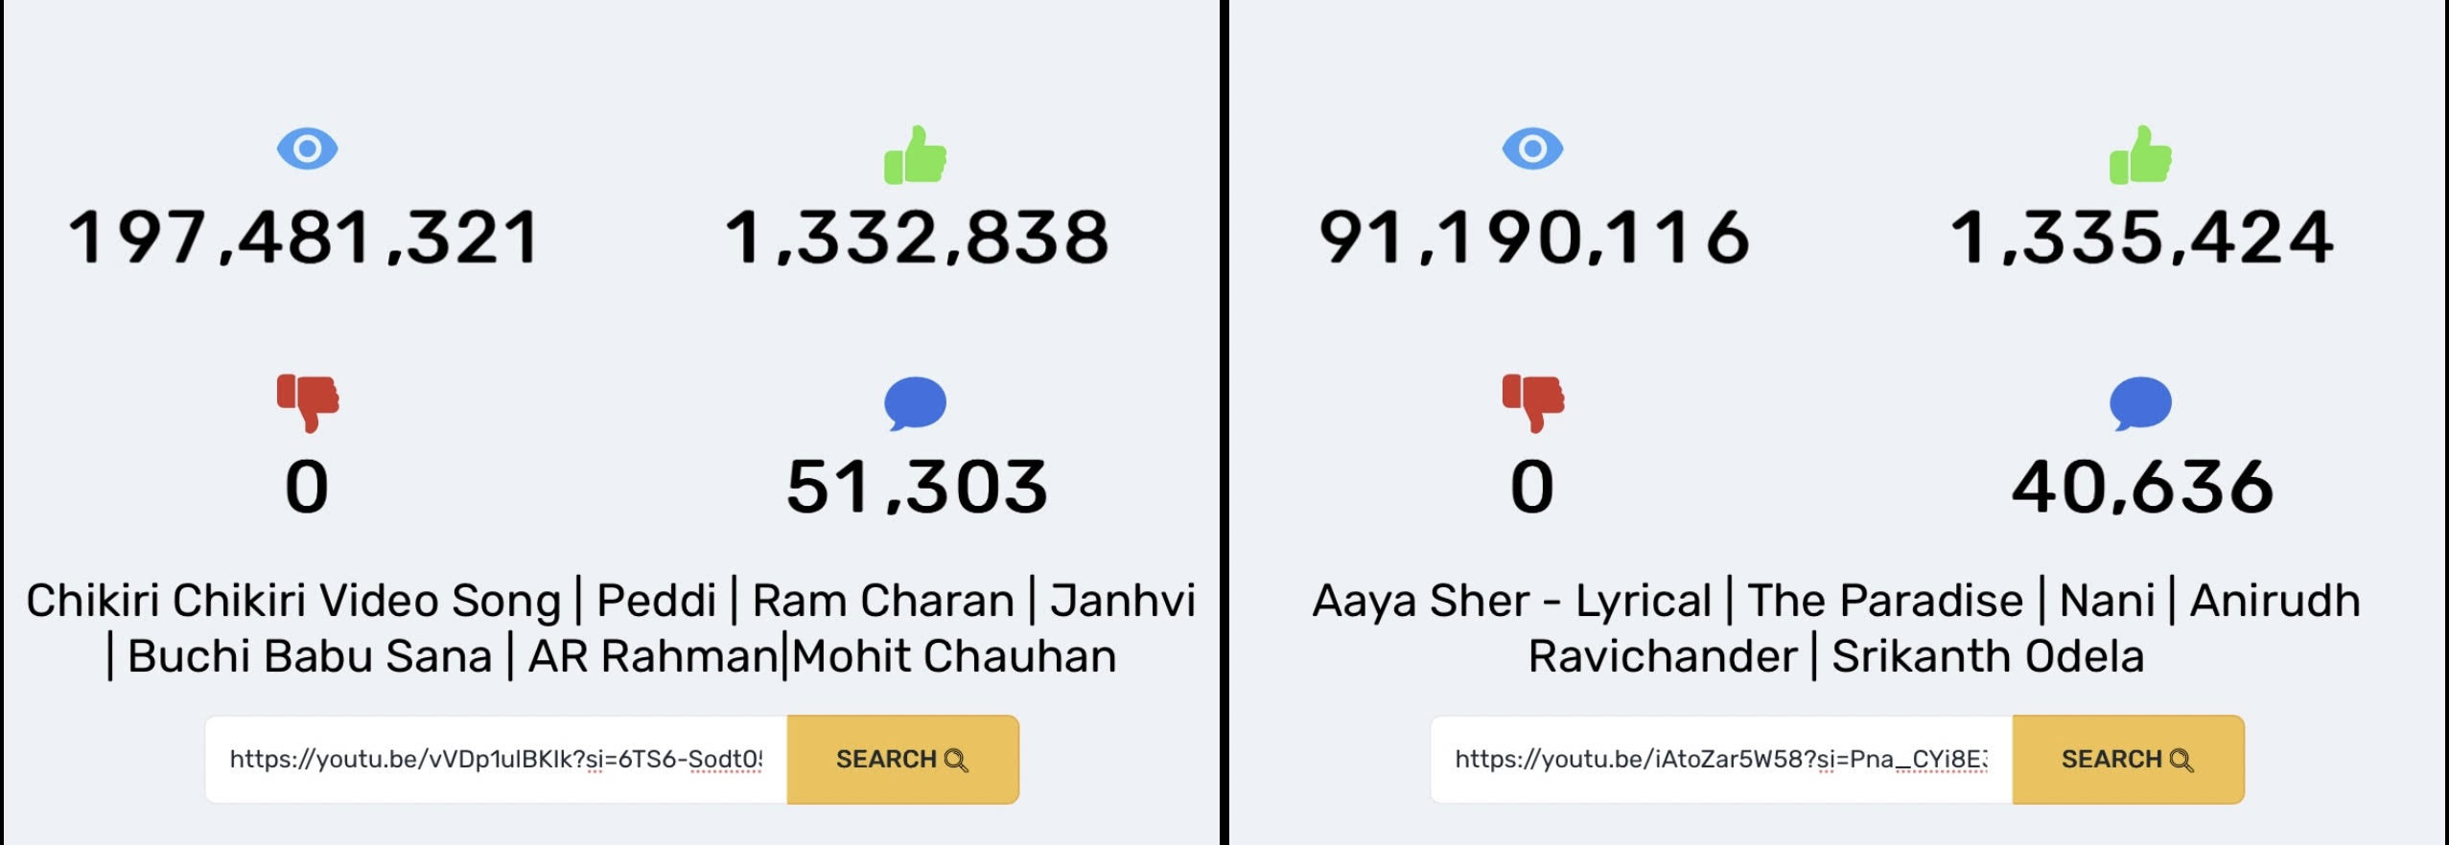The image size is (2449, 845).
Task: Select the 1,335,424 likes number
Action: 2141,238
